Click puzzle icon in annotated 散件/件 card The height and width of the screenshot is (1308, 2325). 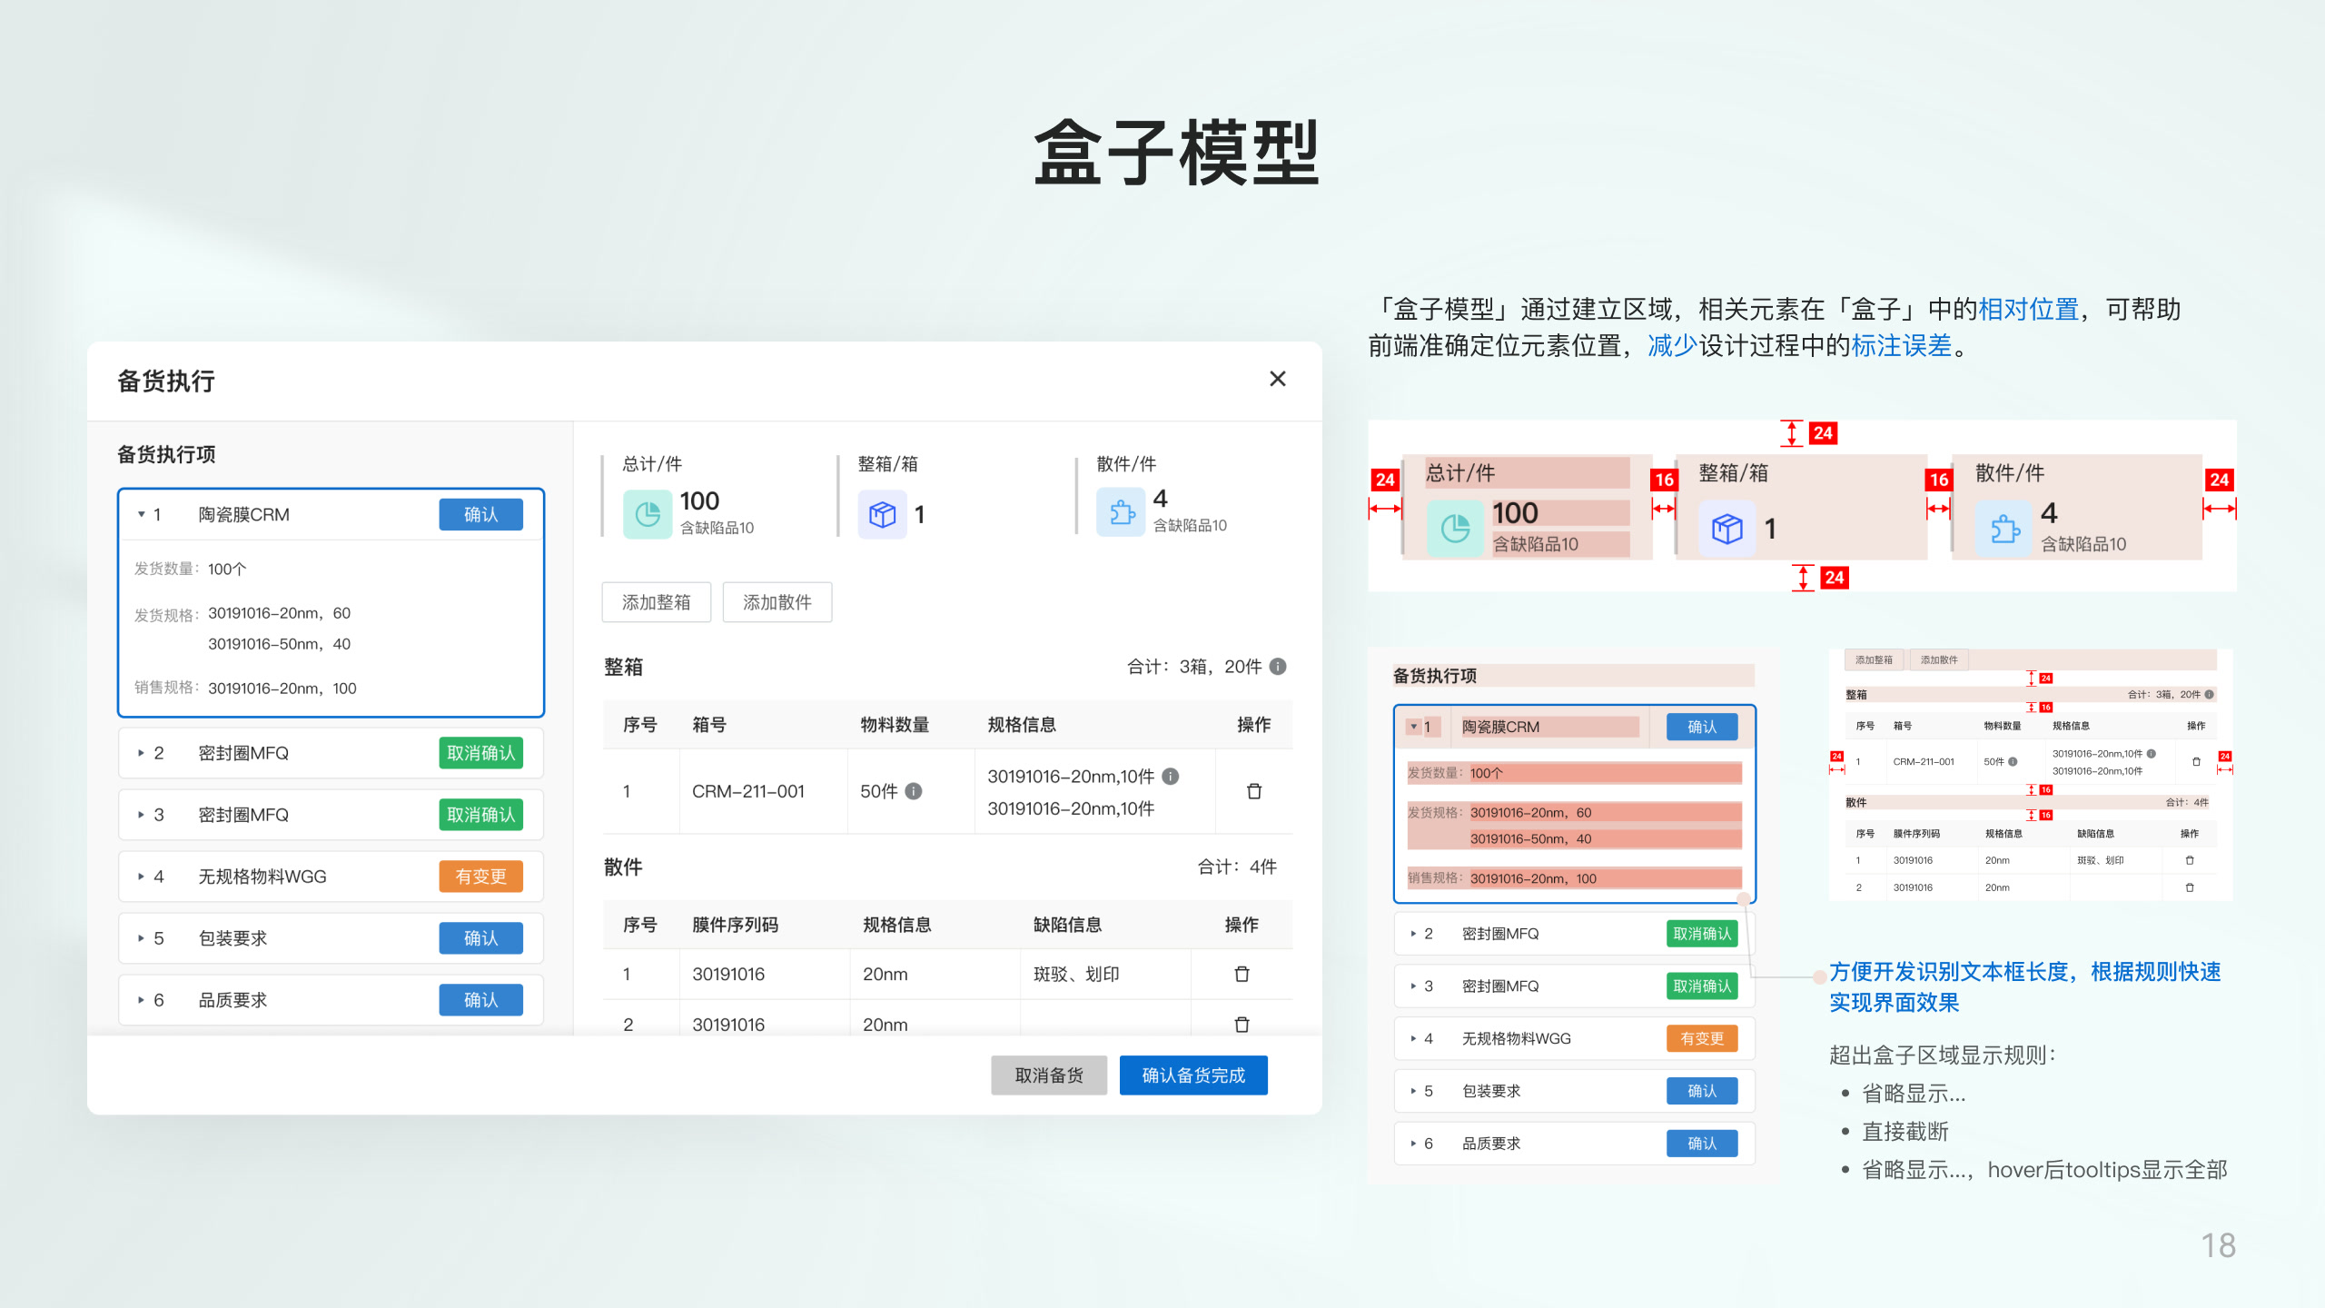click(x=2004, y=529)
